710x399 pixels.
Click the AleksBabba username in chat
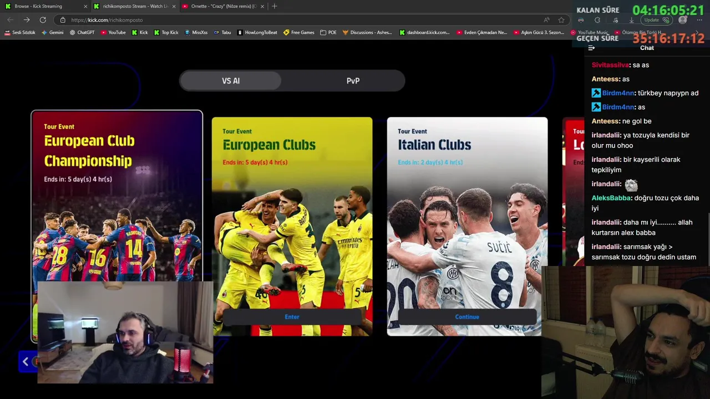(611, 198)
